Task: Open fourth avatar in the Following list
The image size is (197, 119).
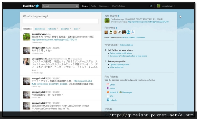Action: (120, 32)
